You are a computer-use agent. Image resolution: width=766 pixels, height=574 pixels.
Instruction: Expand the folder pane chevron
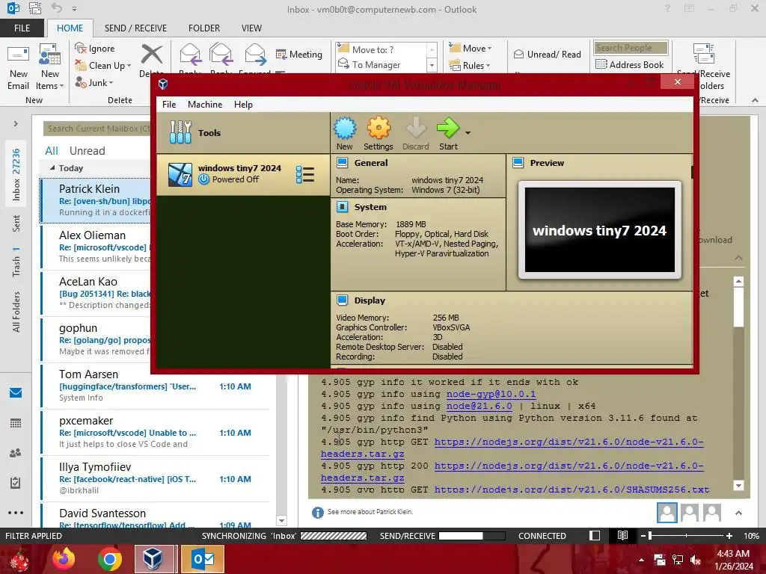pyautogui.click(x=16, y=124)
